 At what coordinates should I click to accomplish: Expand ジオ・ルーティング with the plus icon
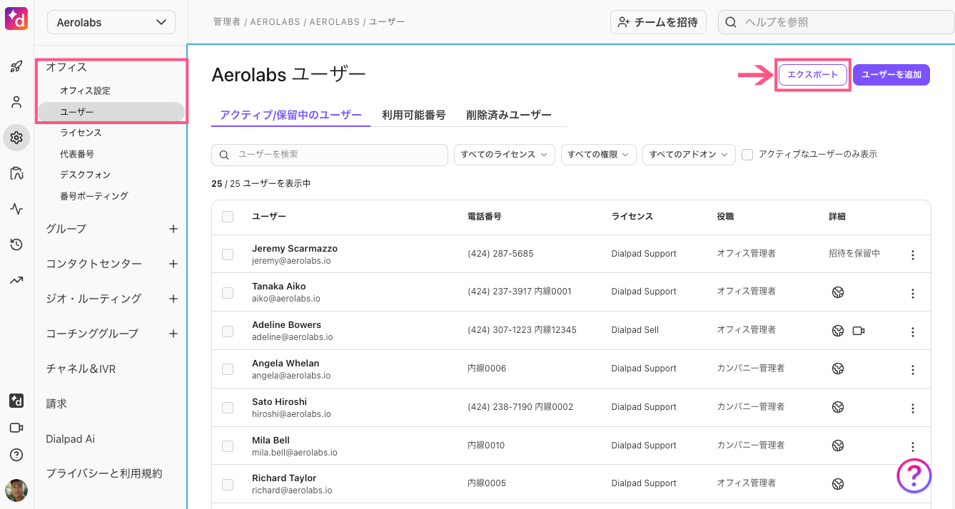[173, 299]
